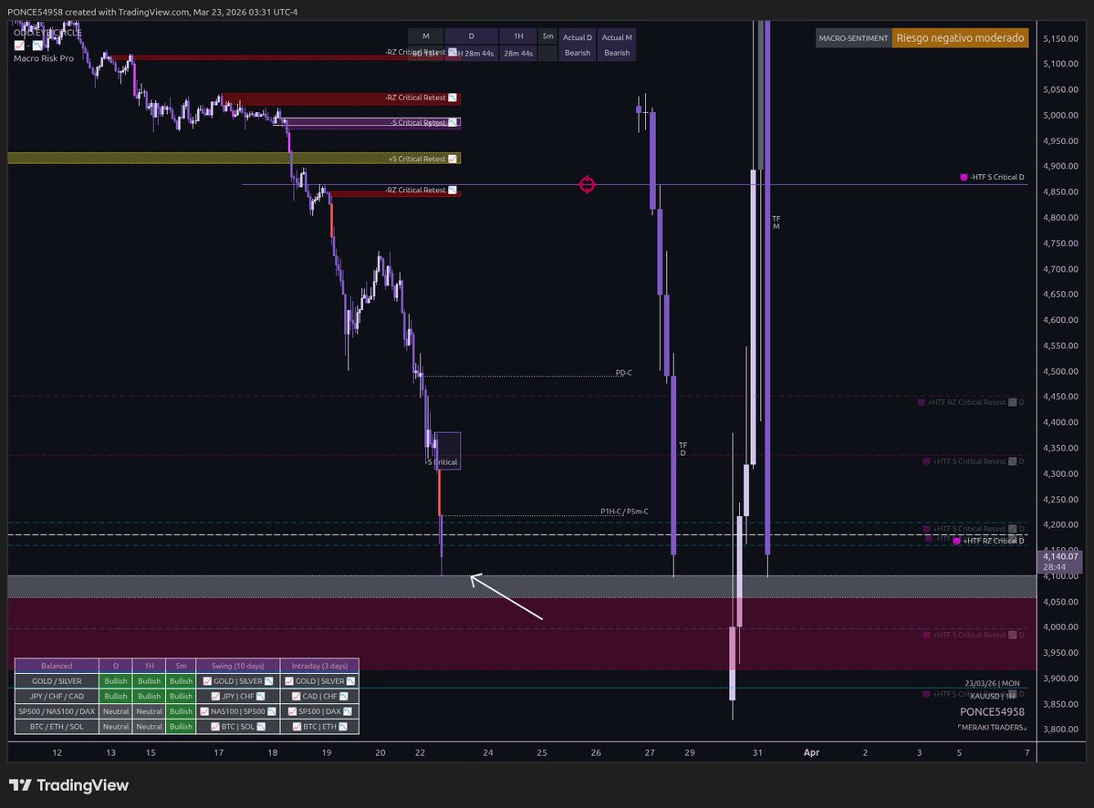Viewport: 1094px width, 808px height.
Task: Click the up-trend icon before CAD in the Intraday column
Action: pos(296,697)
